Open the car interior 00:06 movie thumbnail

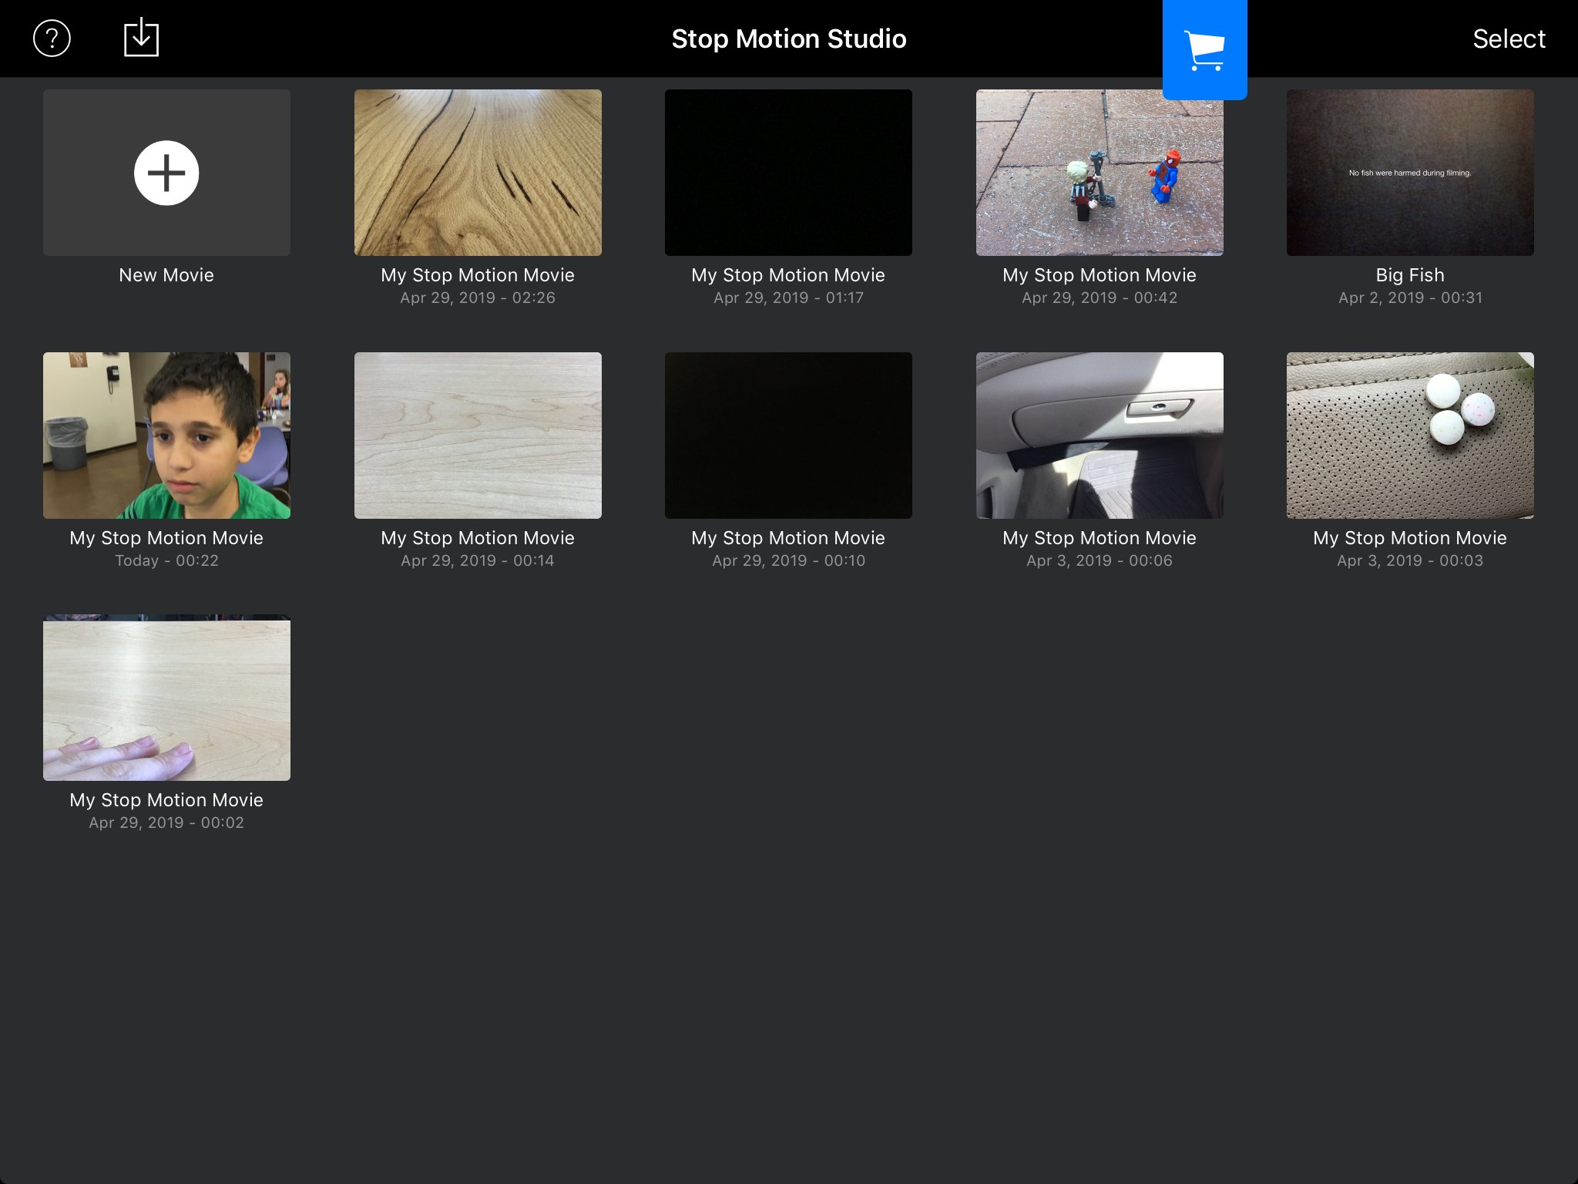(1100, 436)
